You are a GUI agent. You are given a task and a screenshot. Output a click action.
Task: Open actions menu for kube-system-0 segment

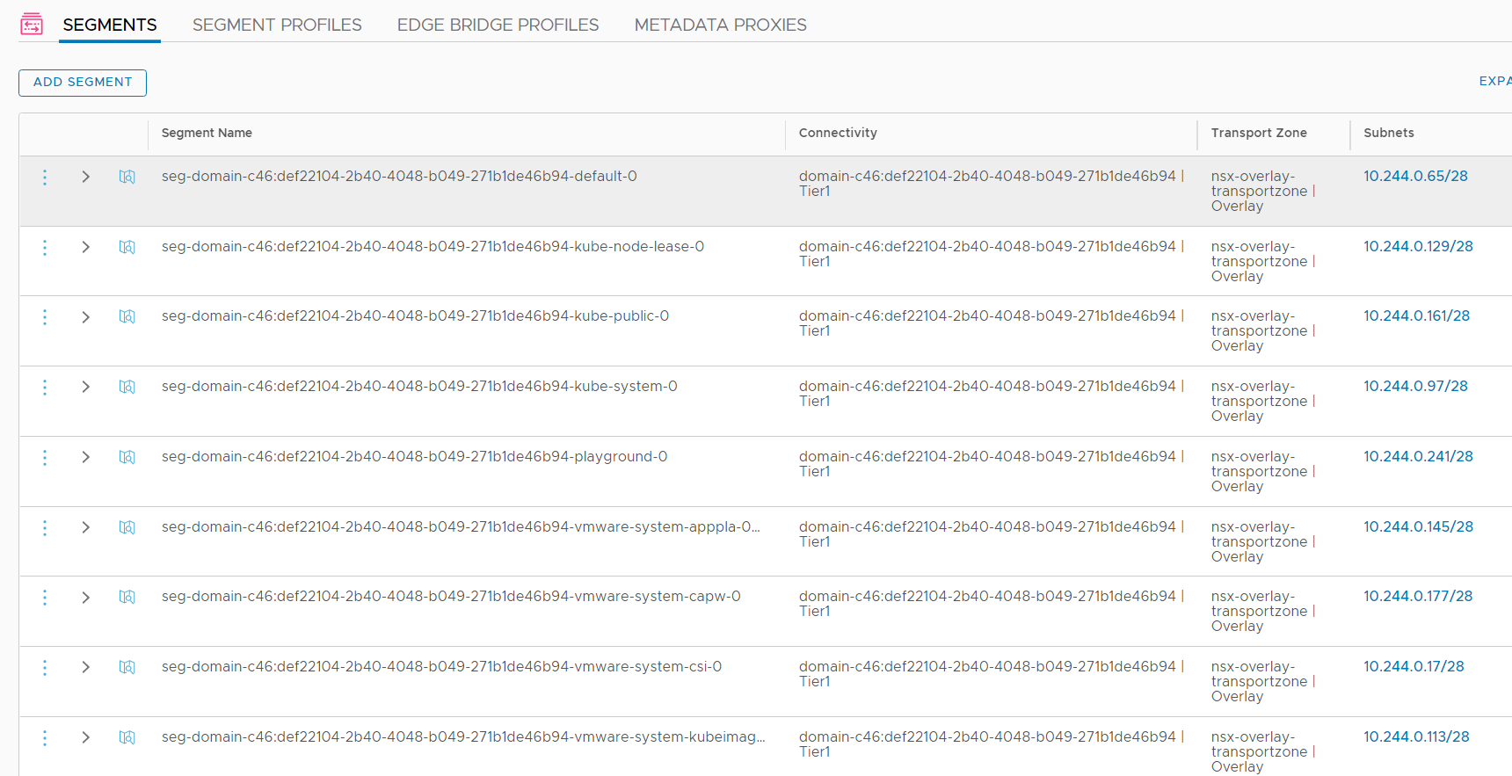point(45,388)
